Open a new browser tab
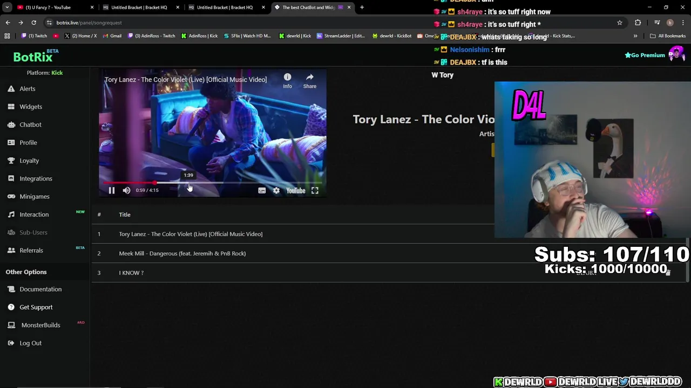 [x=362, y=8]
